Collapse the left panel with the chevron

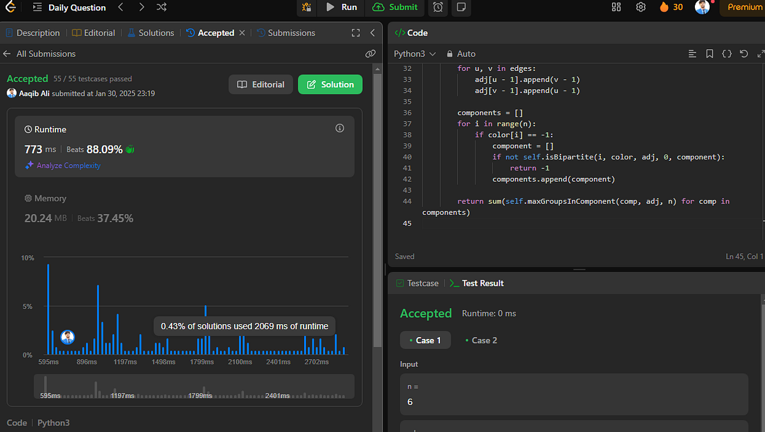(x=373, y=33)
